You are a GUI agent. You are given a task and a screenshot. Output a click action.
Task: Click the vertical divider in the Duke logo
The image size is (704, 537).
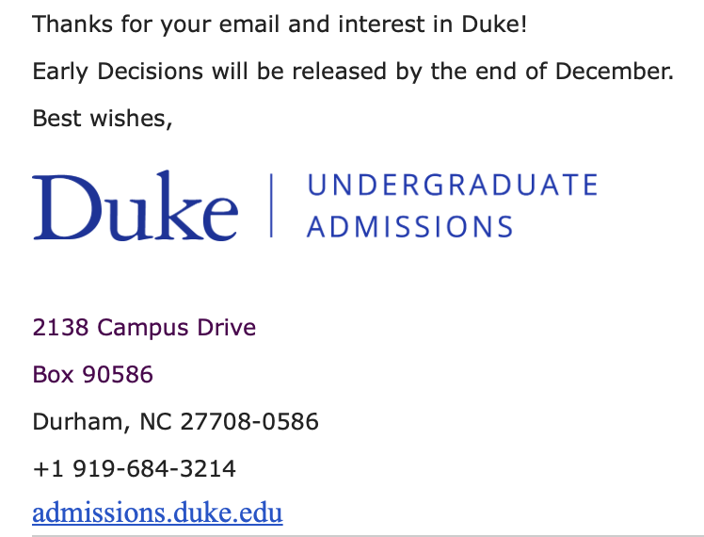click(272, 205)
